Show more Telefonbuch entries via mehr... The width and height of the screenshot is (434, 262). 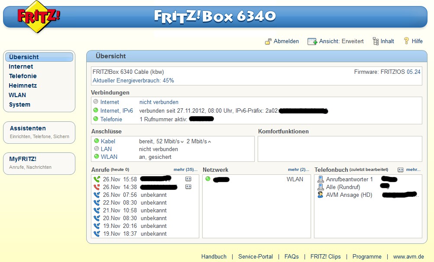click(x=413, y=169)
